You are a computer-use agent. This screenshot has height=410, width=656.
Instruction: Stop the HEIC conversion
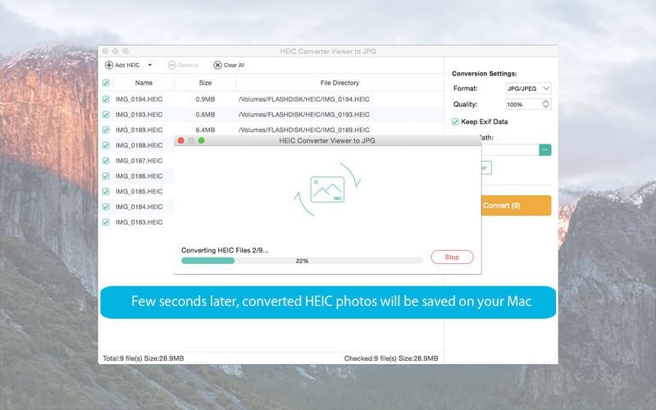452,257
